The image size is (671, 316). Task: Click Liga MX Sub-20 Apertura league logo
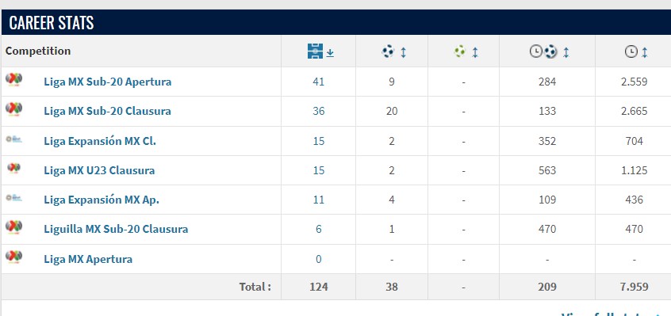pyautogui.click(x=13, y=79)
